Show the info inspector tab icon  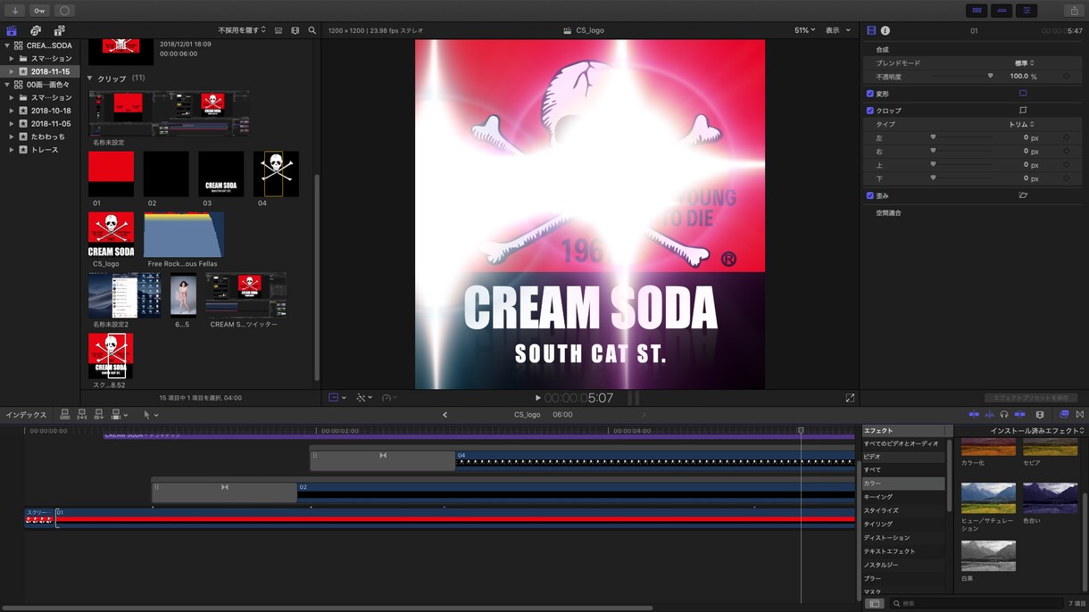[885, 30]
